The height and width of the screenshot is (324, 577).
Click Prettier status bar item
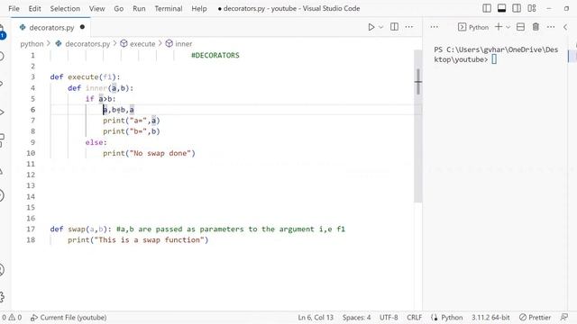click(x=535, y=318)
